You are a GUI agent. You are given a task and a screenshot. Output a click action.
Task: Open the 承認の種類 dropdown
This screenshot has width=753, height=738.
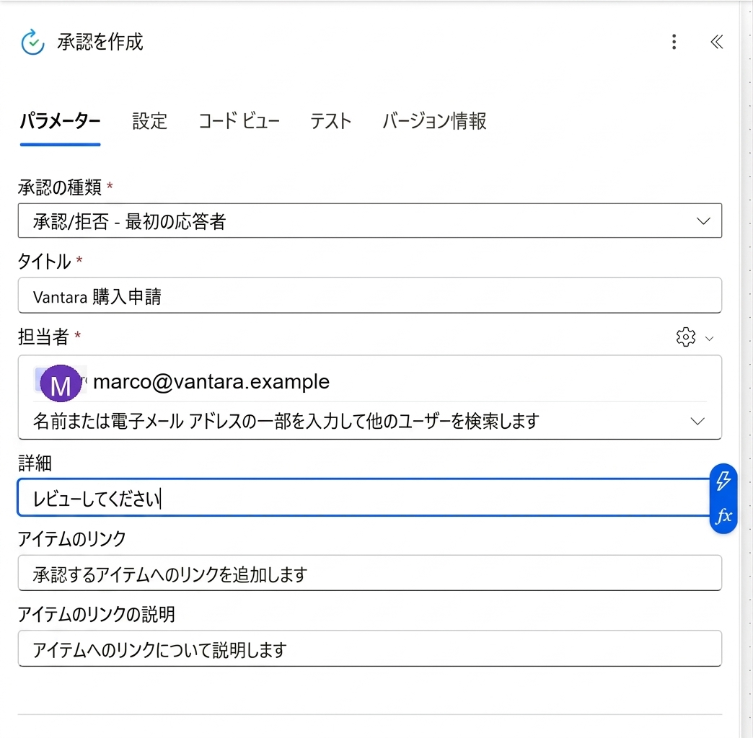pos(370,221)
